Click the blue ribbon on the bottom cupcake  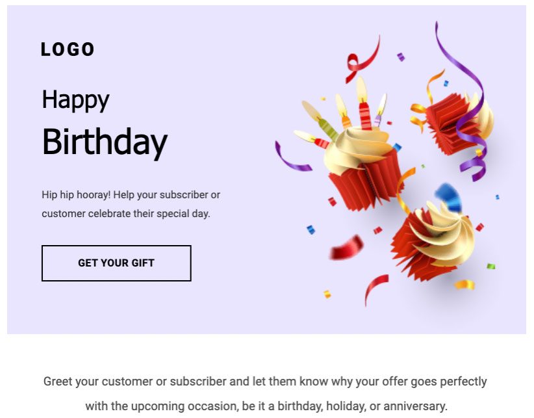pyautogui.click(x=450, y=195)
